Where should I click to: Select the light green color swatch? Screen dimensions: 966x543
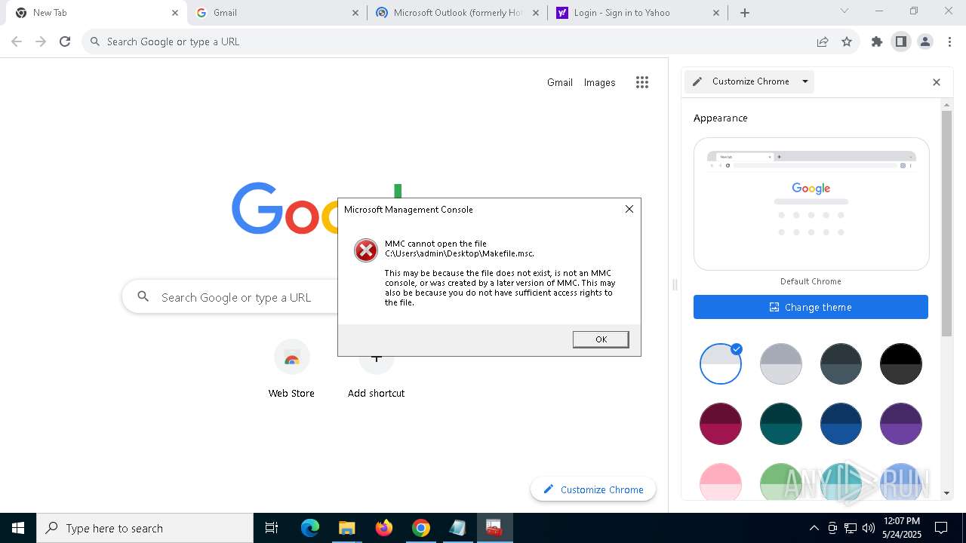point(780,482)
